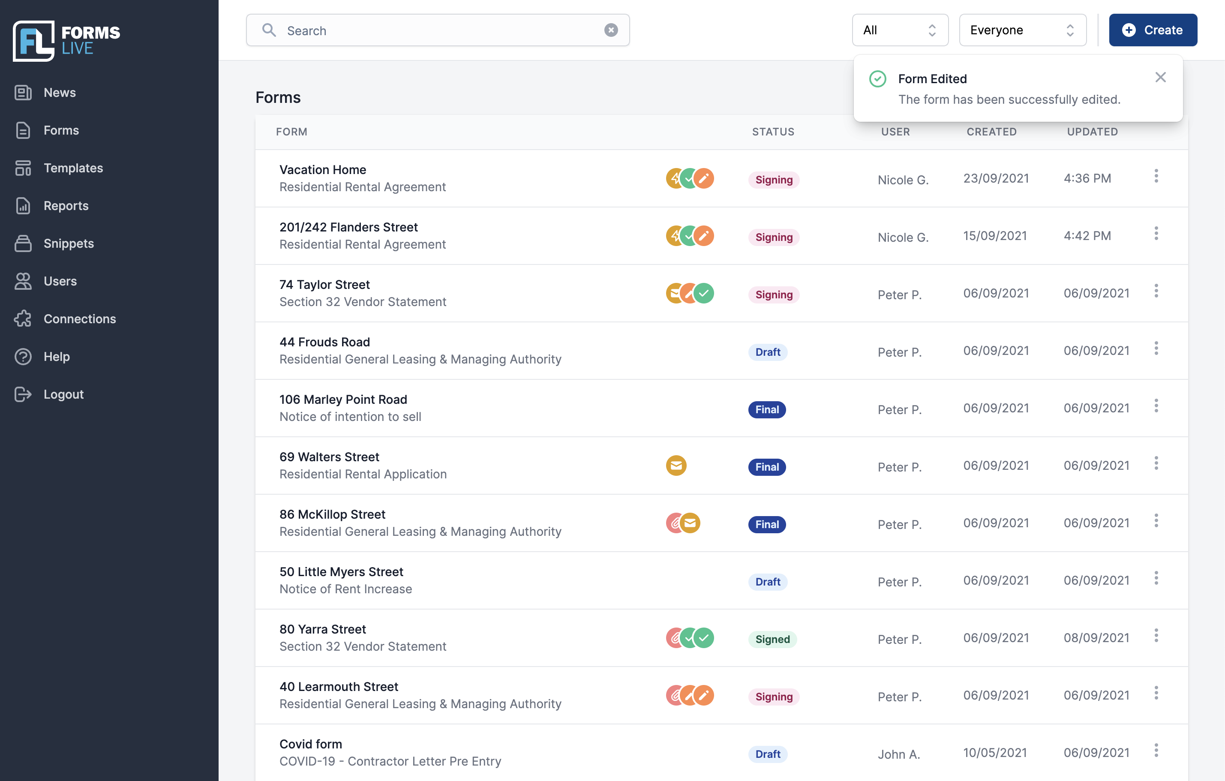Click the envelope icon on 69 Walters Street
The width and height of the screenshot is (1225, 781).
tap(676, 465)
